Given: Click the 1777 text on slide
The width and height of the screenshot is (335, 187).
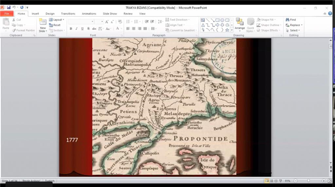Looking at the screenshot, I should 72,140.
